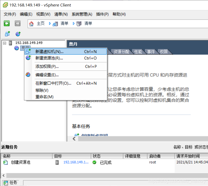Viewport: 208px width, 186px height.
Task: Sort tasks by the 详细信息 column header
Action: [135, 156]
